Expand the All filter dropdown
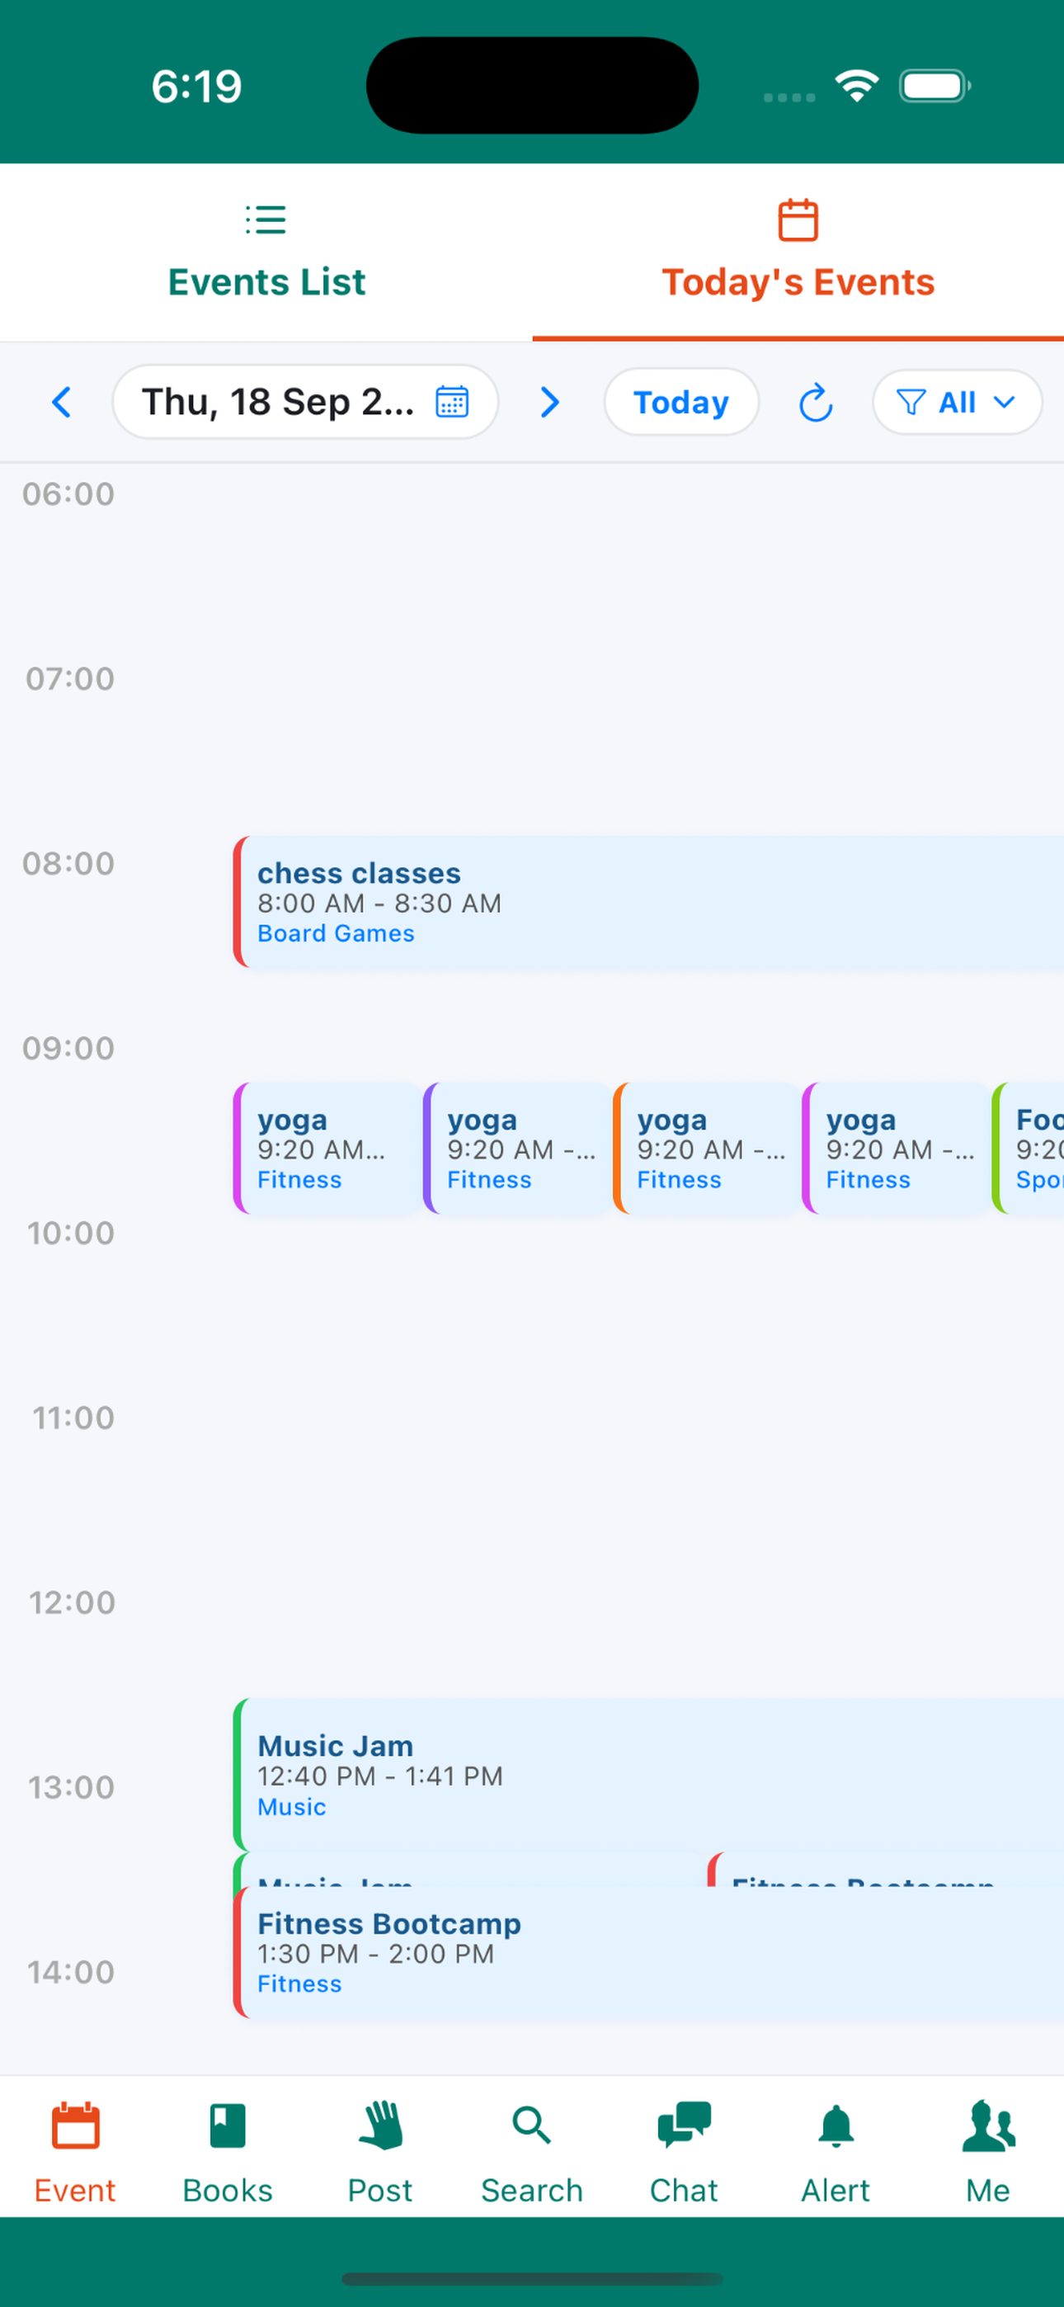1064x2307 pixels. tap(957, 402)
